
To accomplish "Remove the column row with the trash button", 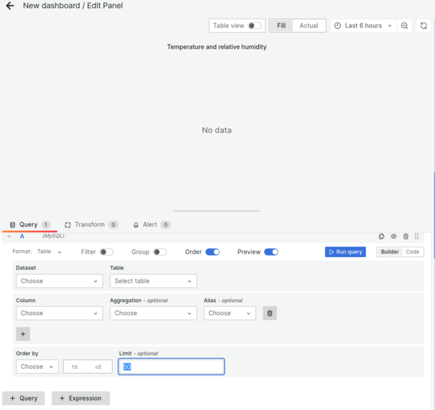I will [269, 313].
